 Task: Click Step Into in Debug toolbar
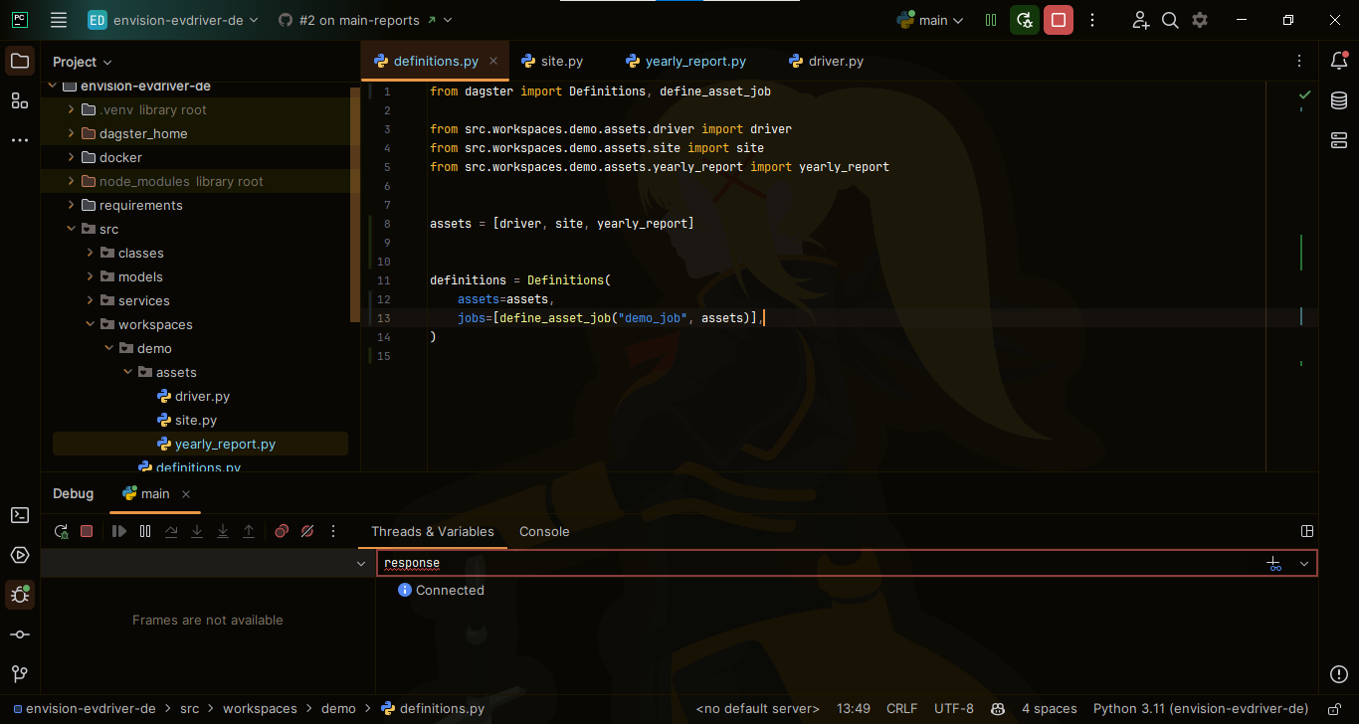[x=197, y=532]
